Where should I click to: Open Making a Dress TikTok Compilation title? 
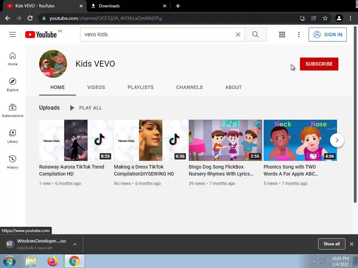tap(144, 170)
